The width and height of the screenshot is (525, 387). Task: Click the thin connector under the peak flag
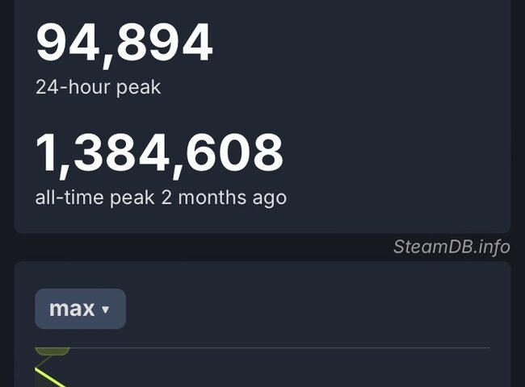44,361
